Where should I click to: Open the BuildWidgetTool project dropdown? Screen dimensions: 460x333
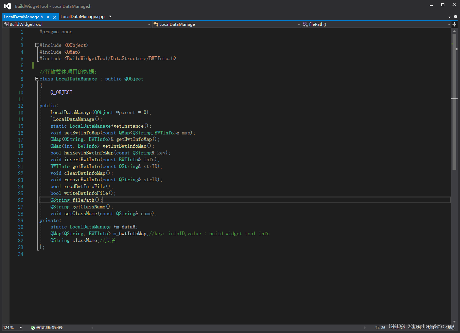(x=149, y=24)
